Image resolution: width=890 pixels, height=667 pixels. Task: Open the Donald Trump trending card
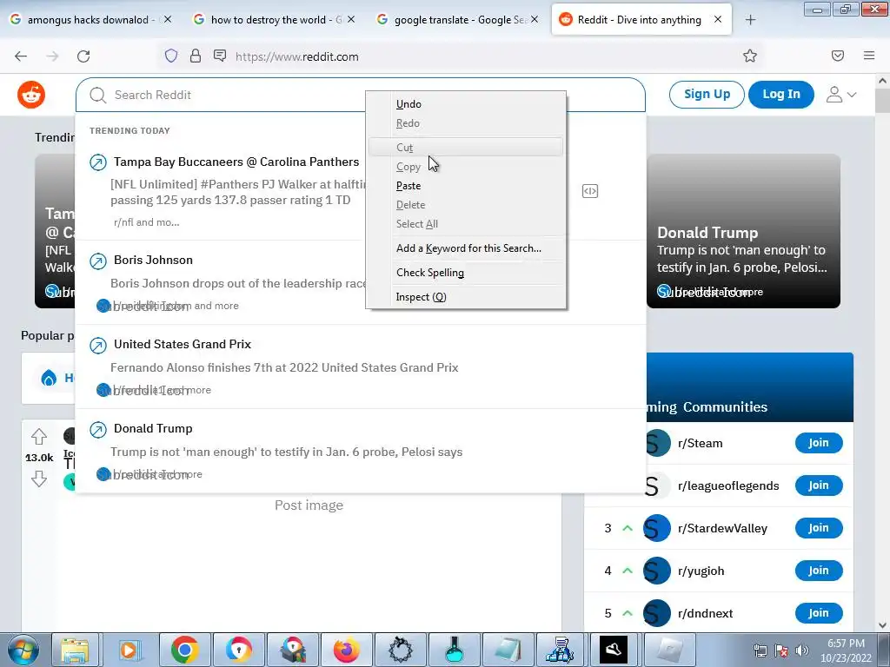(x=744, y=231)
